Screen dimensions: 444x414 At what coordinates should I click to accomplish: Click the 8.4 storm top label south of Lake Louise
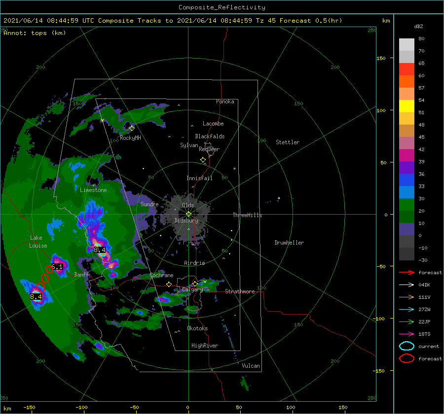tap(36, 296)
